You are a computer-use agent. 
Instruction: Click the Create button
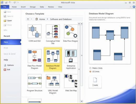point(95,82)
